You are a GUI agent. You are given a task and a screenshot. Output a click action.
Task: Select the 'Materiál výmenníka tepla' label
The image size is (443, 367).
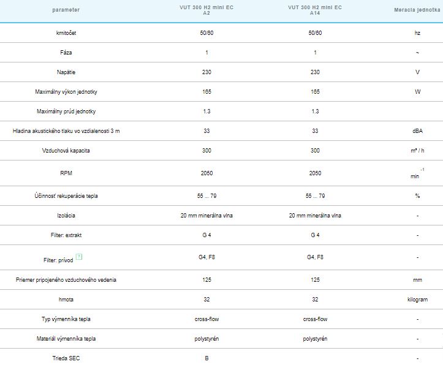tap(66, 339)
